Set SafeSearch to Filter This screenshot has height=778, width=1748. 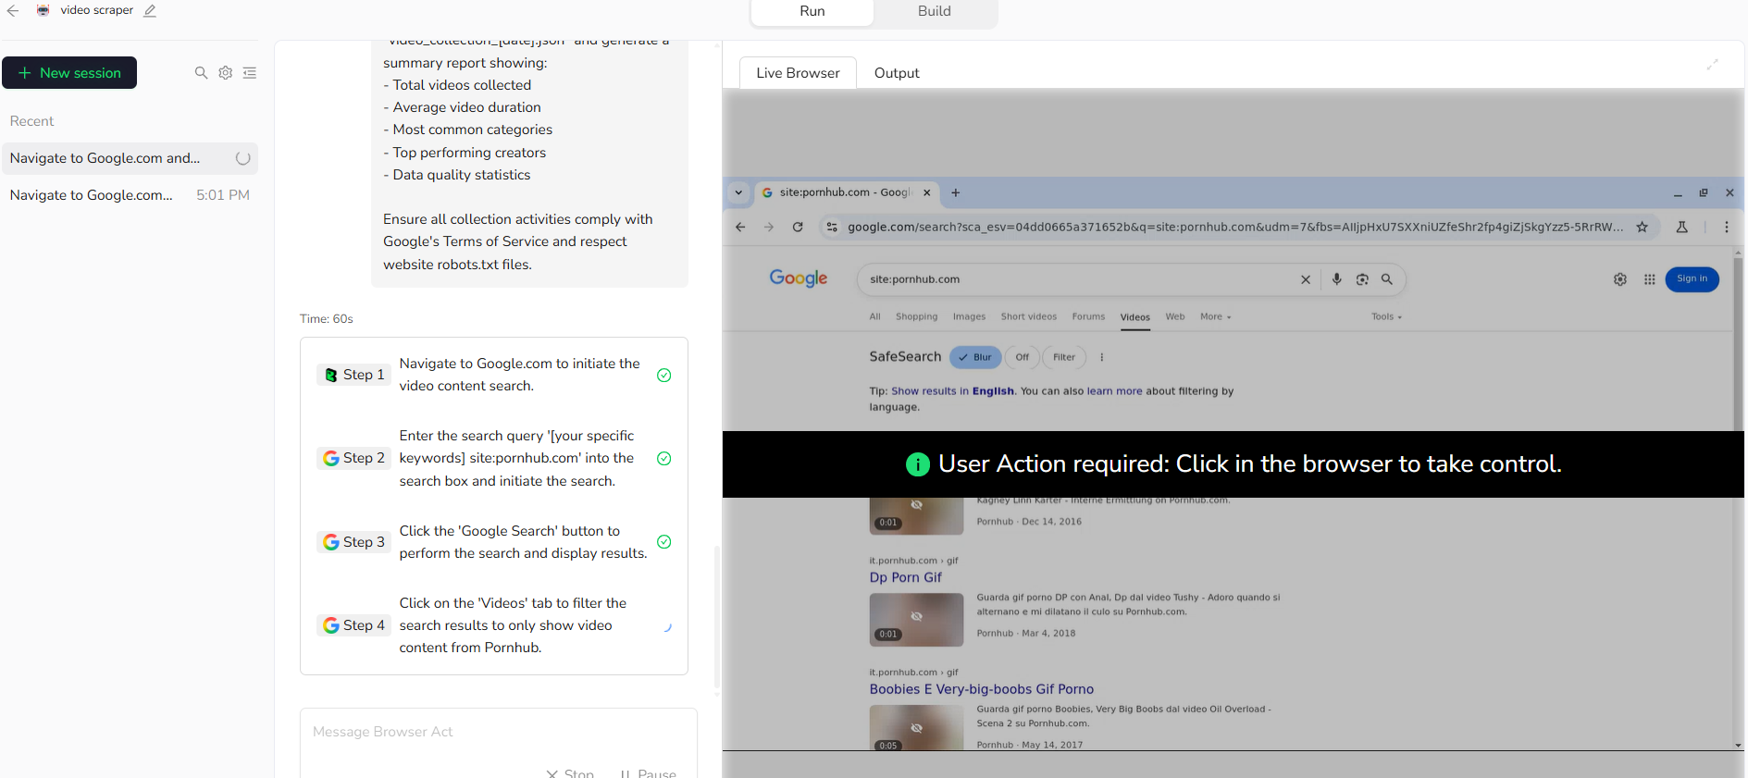[1064, 357]
